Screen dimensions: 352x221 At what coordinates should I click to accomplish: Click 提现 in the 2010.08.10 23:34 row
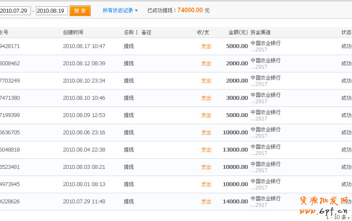pos(129,81)
